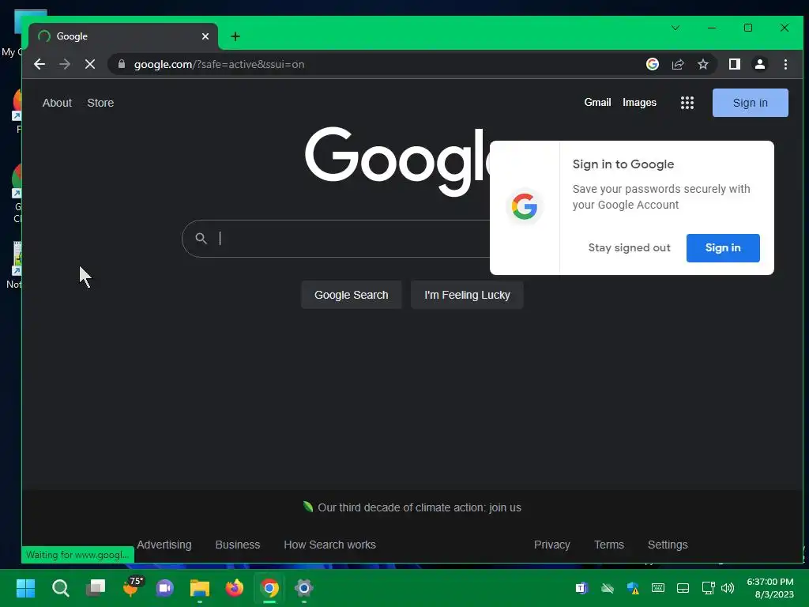
Task: Go back using the browser back arrow
Action: tap(40, 64)
